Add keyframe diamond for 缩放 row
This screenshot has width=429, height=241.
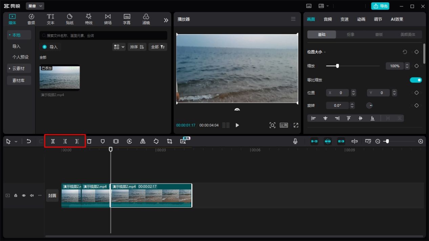click(x=416, y=66)
